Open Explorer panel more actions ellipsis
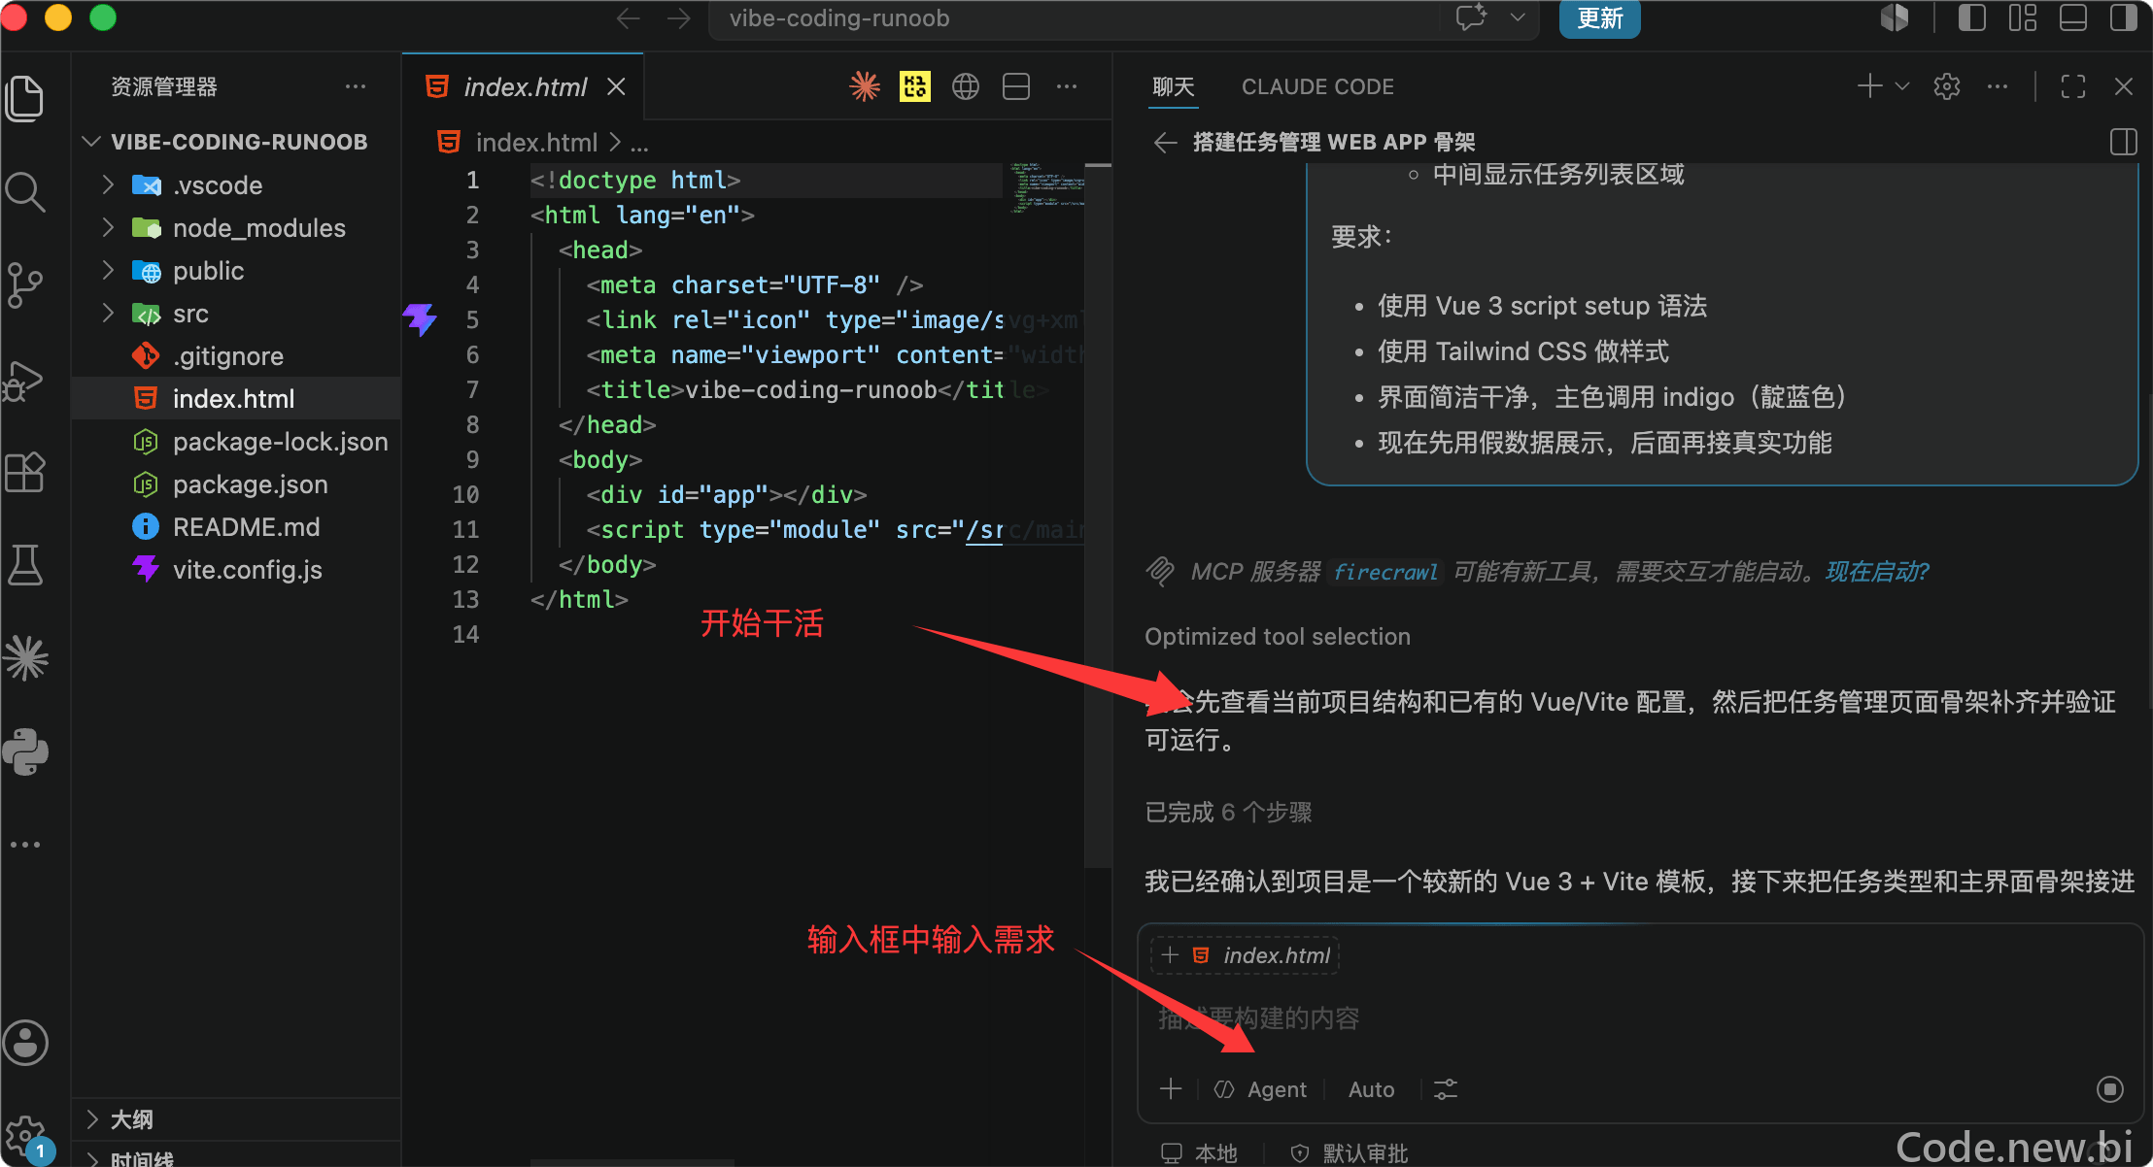The width and height of the screenshot is (2153, 1167). (356, 87)
